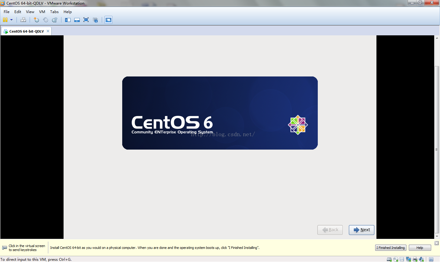Screen dimensions: 440x262
Task: Click the VMware Workstation title bar icon
Action: (3, 3)
